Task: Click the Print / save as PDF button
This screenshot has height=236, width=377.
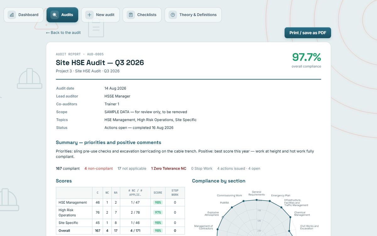Action: click(x=308, y=33)
